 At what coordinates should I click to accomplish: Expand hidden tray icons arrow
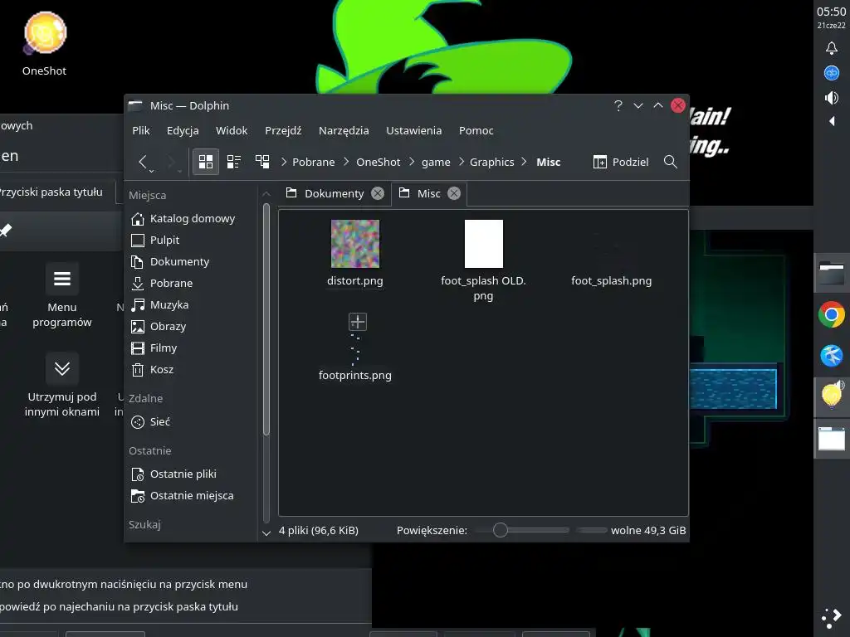pos(832,121)
